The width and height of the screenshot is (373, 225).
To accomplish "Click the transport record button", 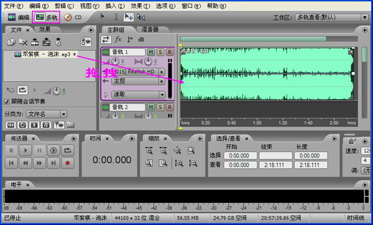I will point(68,163).
